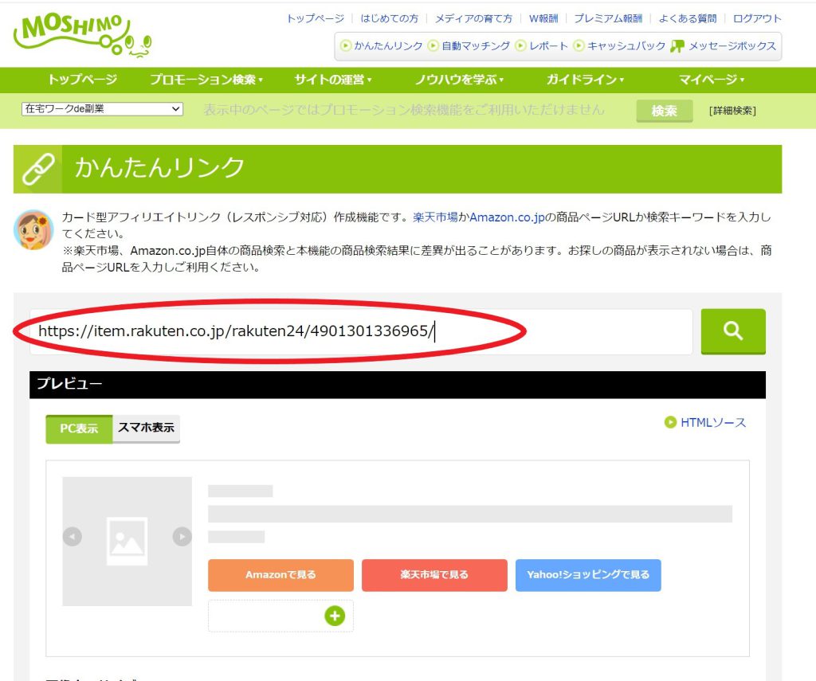
Task: Click the Amazonで見る button
Action: (x=280, y=575)
